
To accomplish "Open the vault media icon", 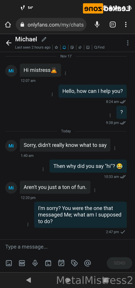I will click(x=48, y=263).
